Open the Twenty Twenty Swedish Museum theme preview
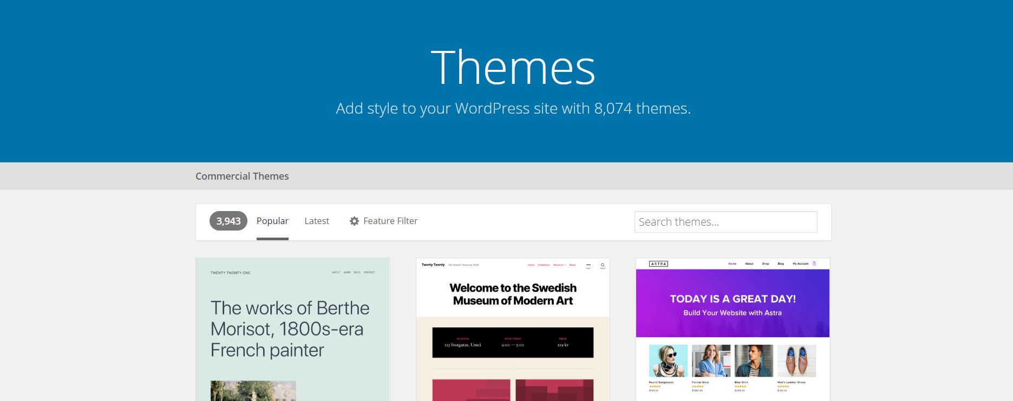 point(513,330)
